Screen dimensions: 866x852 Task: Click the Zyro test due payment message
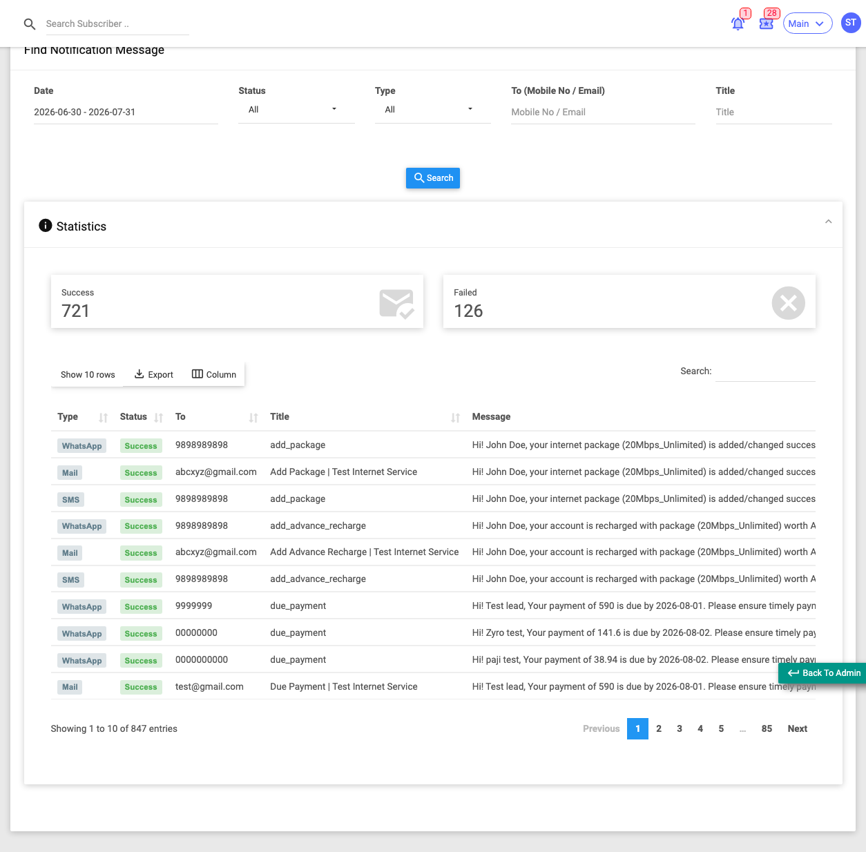[644, 633]
